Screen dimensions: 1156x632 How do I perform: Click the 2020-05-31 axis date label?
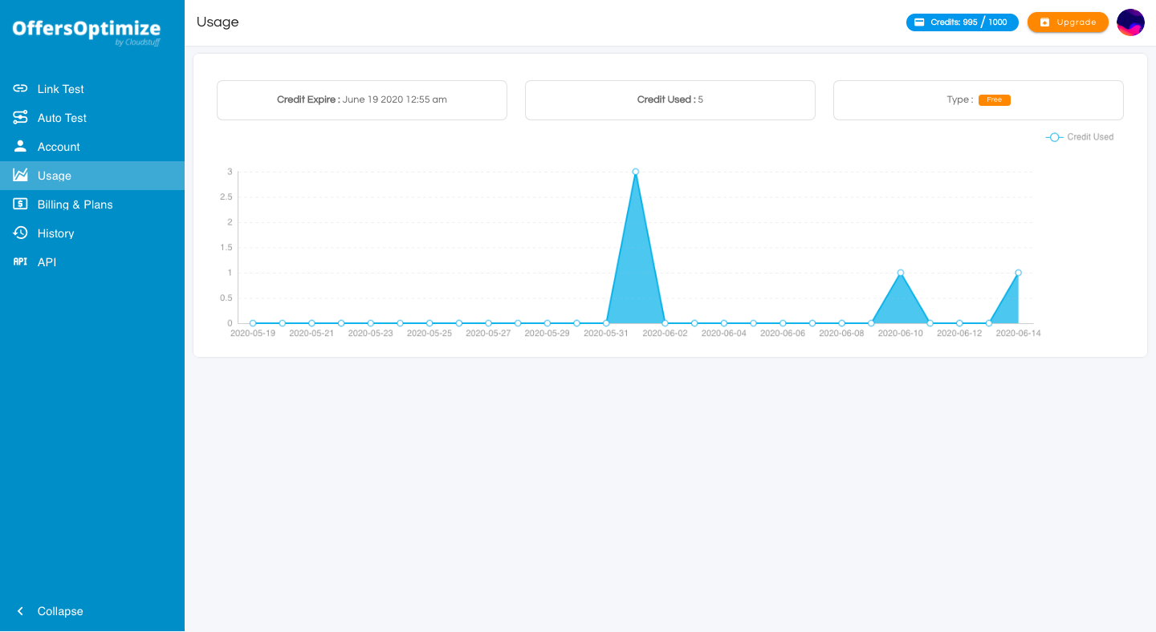point(606,334)
